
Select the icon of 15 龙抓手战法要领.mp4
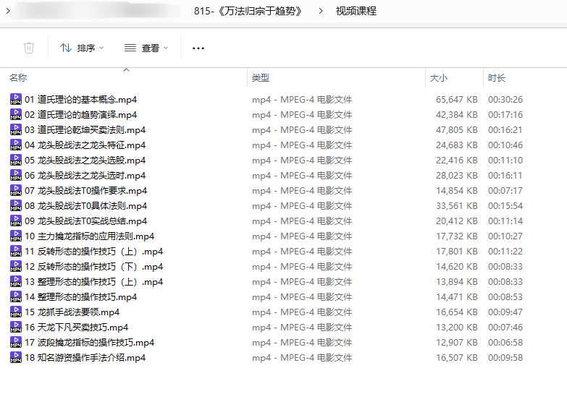16,312
